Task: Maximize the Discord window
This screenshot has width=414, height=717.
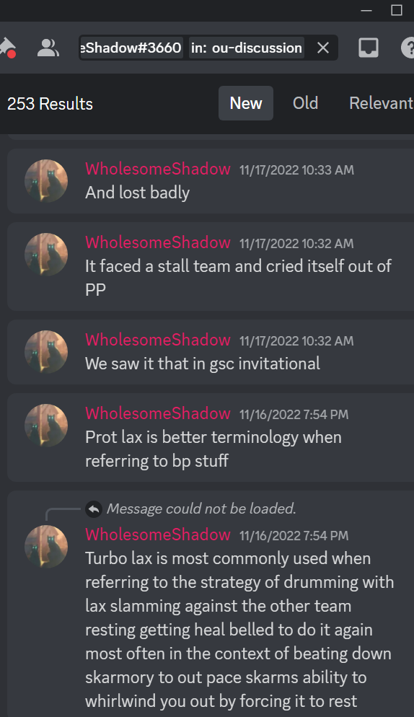Action: [396, 10]
